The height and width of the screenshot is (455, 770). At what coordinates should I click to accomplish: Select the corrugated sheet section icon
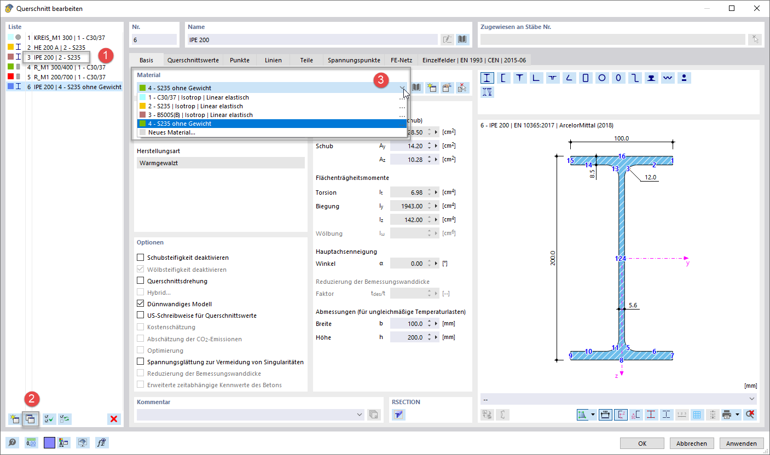click(668, 78)
